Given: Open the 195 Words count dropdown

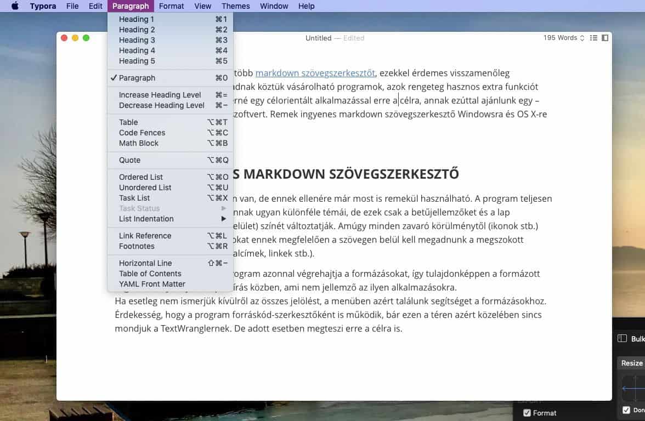Looking at the screenshot, I should coord(564,38).
